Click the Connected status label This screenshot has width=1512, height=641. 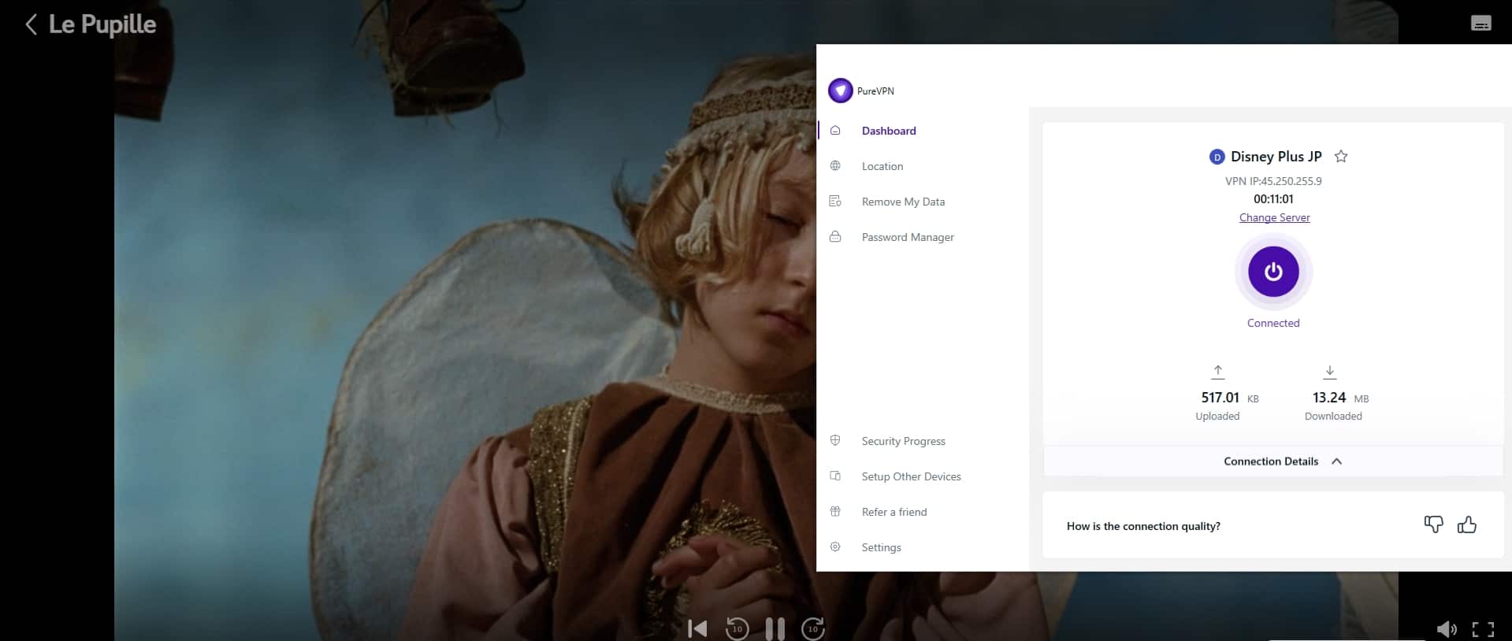click(x=1273, y=323)
